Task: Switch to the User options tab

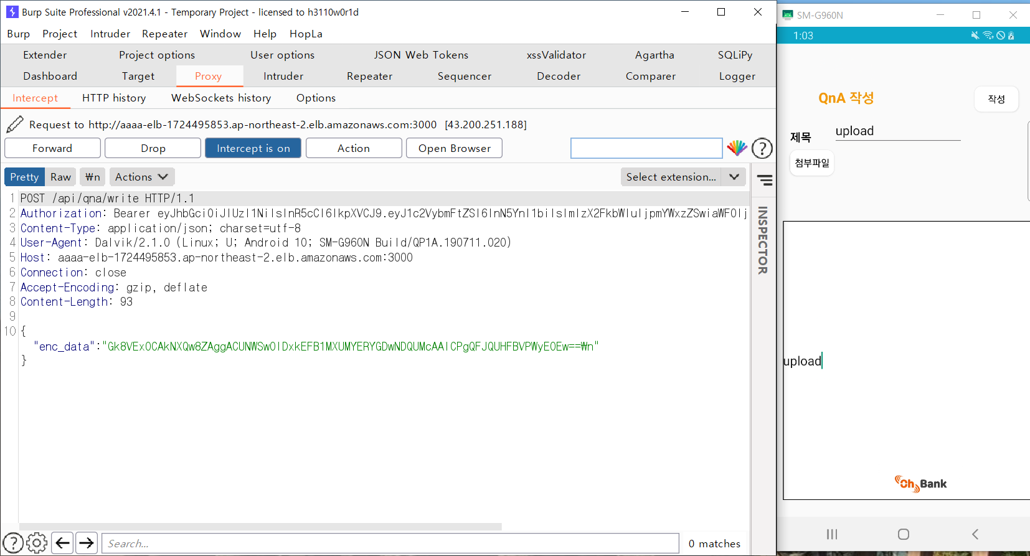Action: (282, 55)
